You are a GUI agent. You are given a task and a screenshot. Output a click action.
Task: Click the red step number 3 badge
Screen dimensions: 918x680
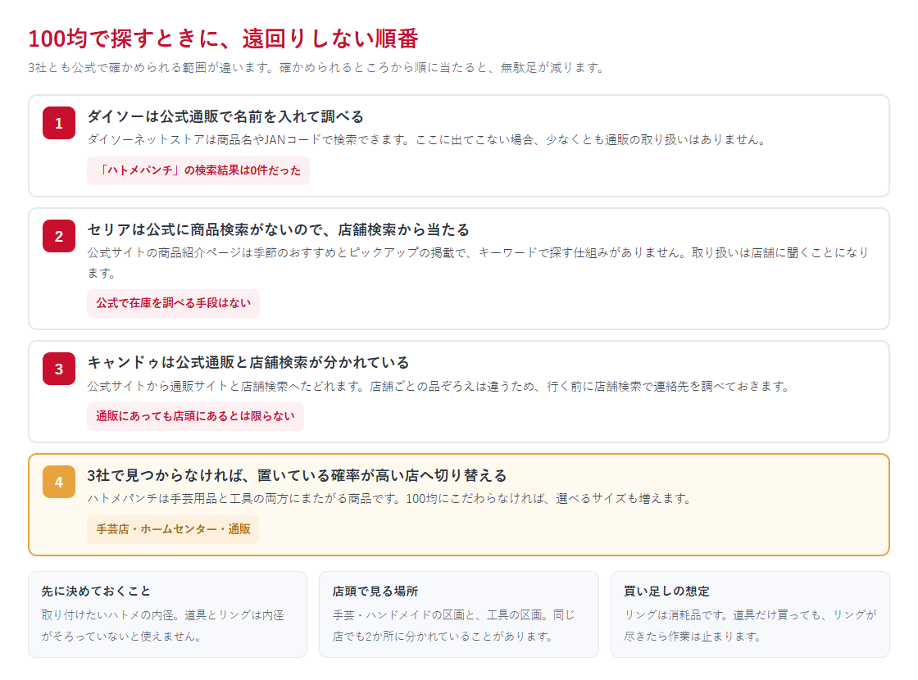pos(58,369)
